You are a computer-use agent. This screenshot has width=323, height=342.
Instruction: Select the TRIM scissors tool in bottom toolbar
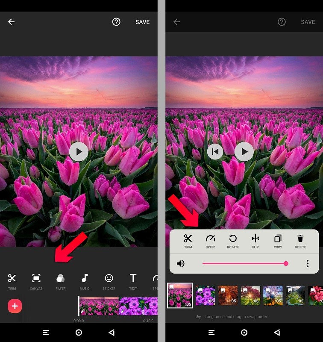pyautogui.click(x=12, y=282)
